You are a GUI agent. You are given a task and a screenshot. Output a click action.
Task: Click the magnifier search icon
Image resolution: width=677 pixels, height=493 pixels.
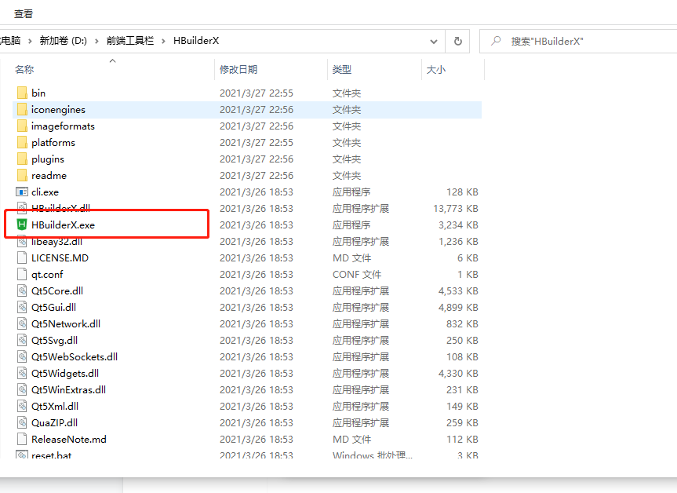[496, 41]
